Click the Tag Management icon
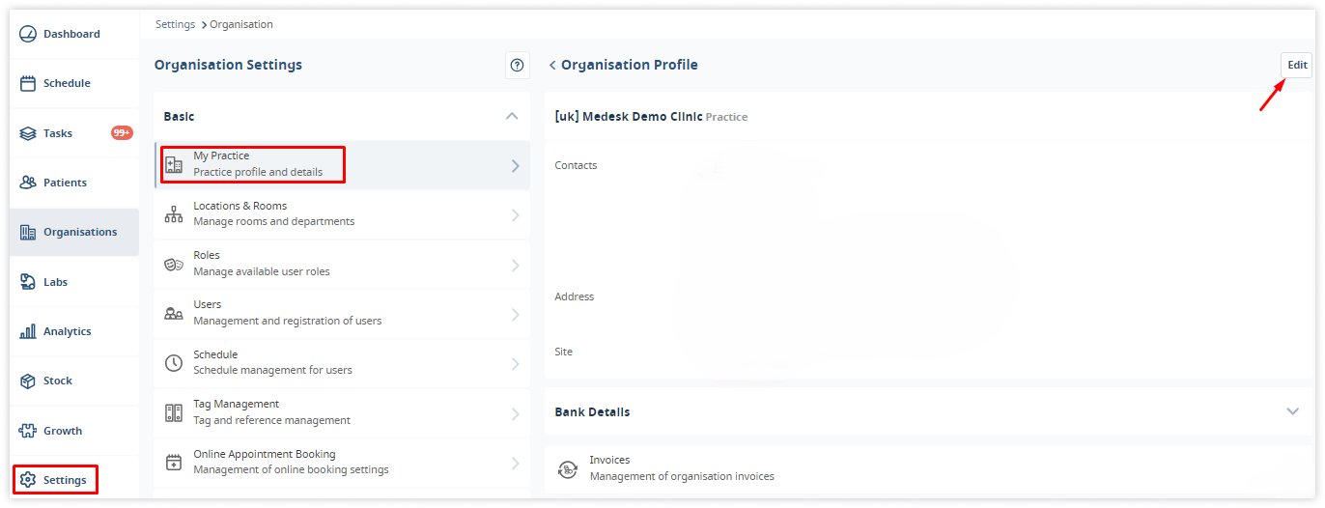This screenshot has width=1325, height=508. [x=174, y=412]
